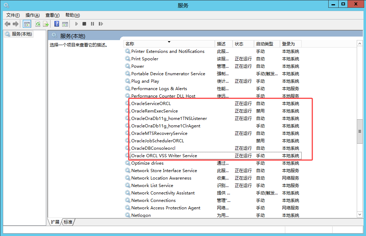Click the vertical scrollbar thumb
The image size is (366, 236).
point(360,131)
